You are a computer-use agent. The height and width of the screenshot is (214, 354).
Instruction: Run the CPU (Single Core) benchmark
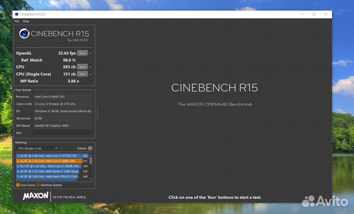pyautogui.click(x=83, y=74)
